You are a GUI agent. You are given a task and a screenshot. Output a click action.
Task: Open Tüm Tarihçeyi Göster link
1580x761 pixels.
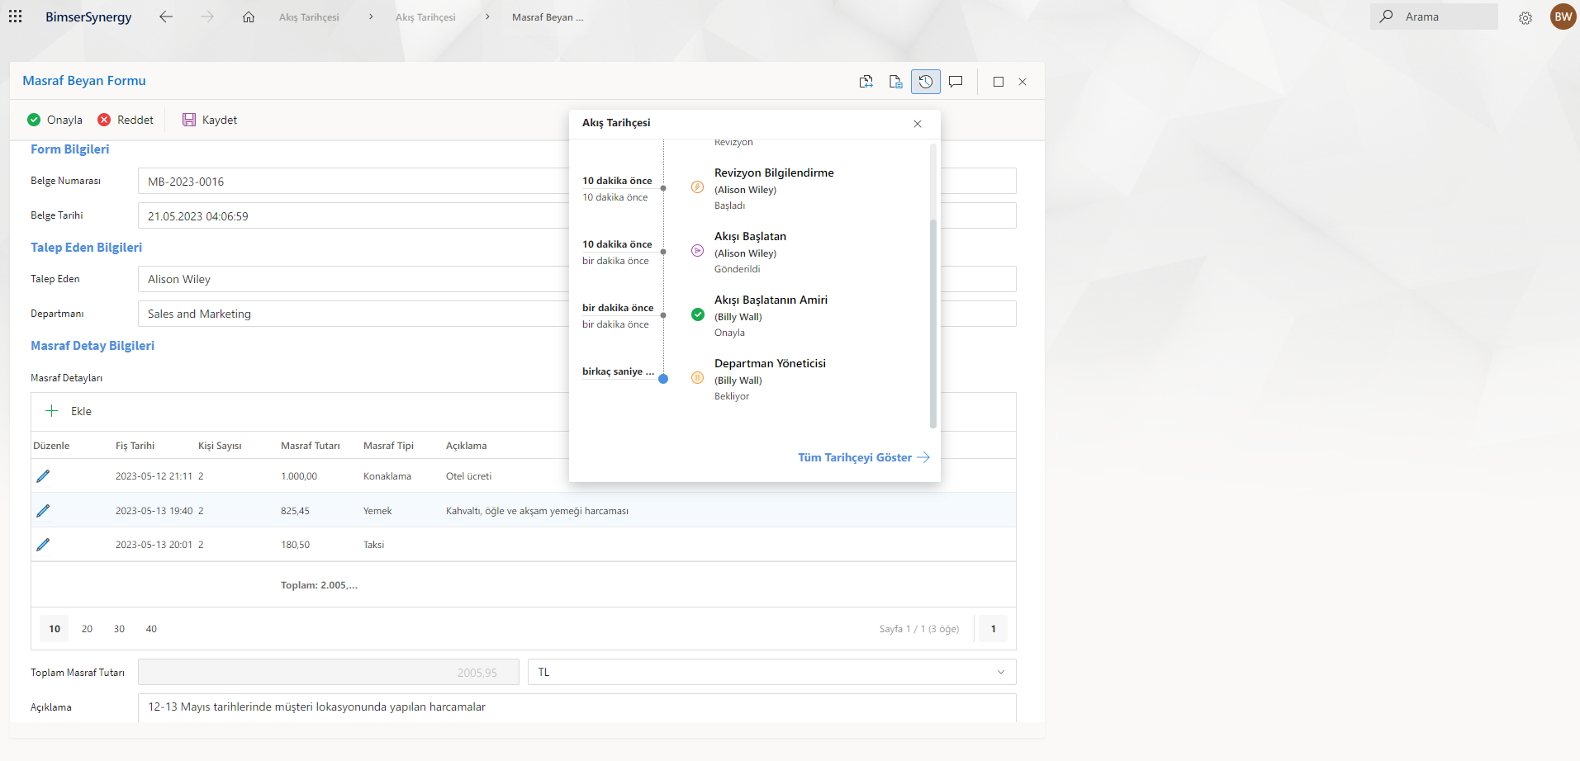pos(863,457)
